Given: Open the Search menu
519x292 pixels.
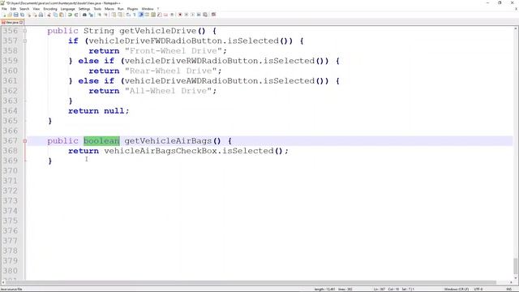Looking at the screenshot, I should (x=24, y=9).
